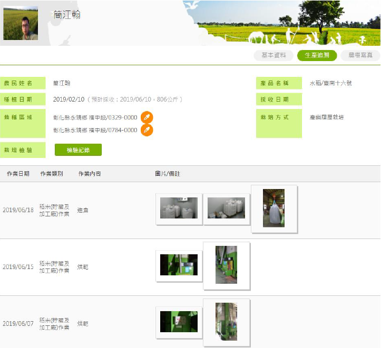Click 稻米(貯藏及加工廠)作業 in the 2019/06/07 row
The image size is (381, 348).
tap(54, 324)
